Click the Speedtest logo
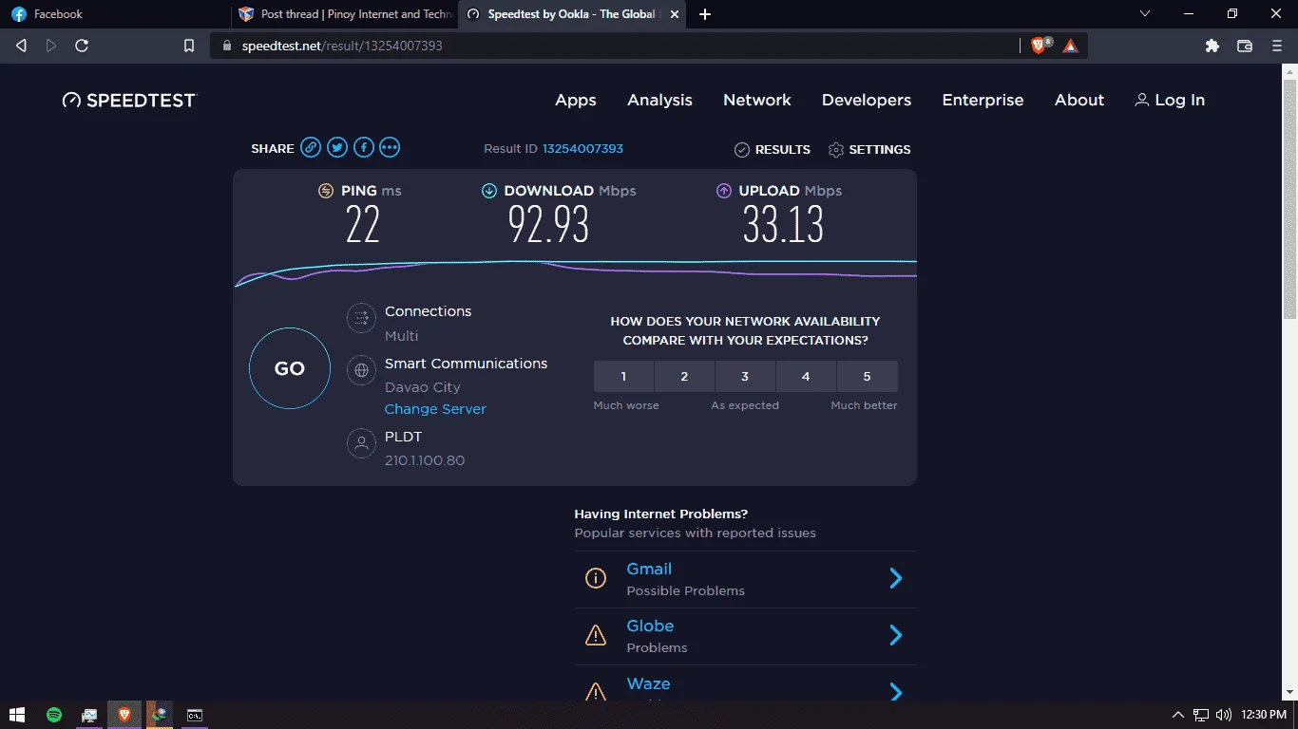Viewport: 1298px width, 729px height. coord(129,100)
